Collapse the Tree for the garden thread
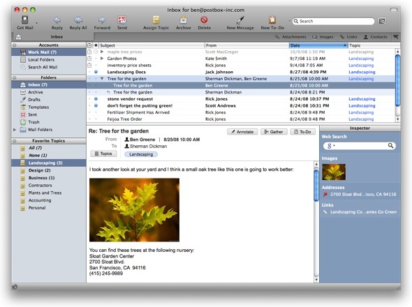Viewport: 412px width, 307px height. tap(102, 79)
